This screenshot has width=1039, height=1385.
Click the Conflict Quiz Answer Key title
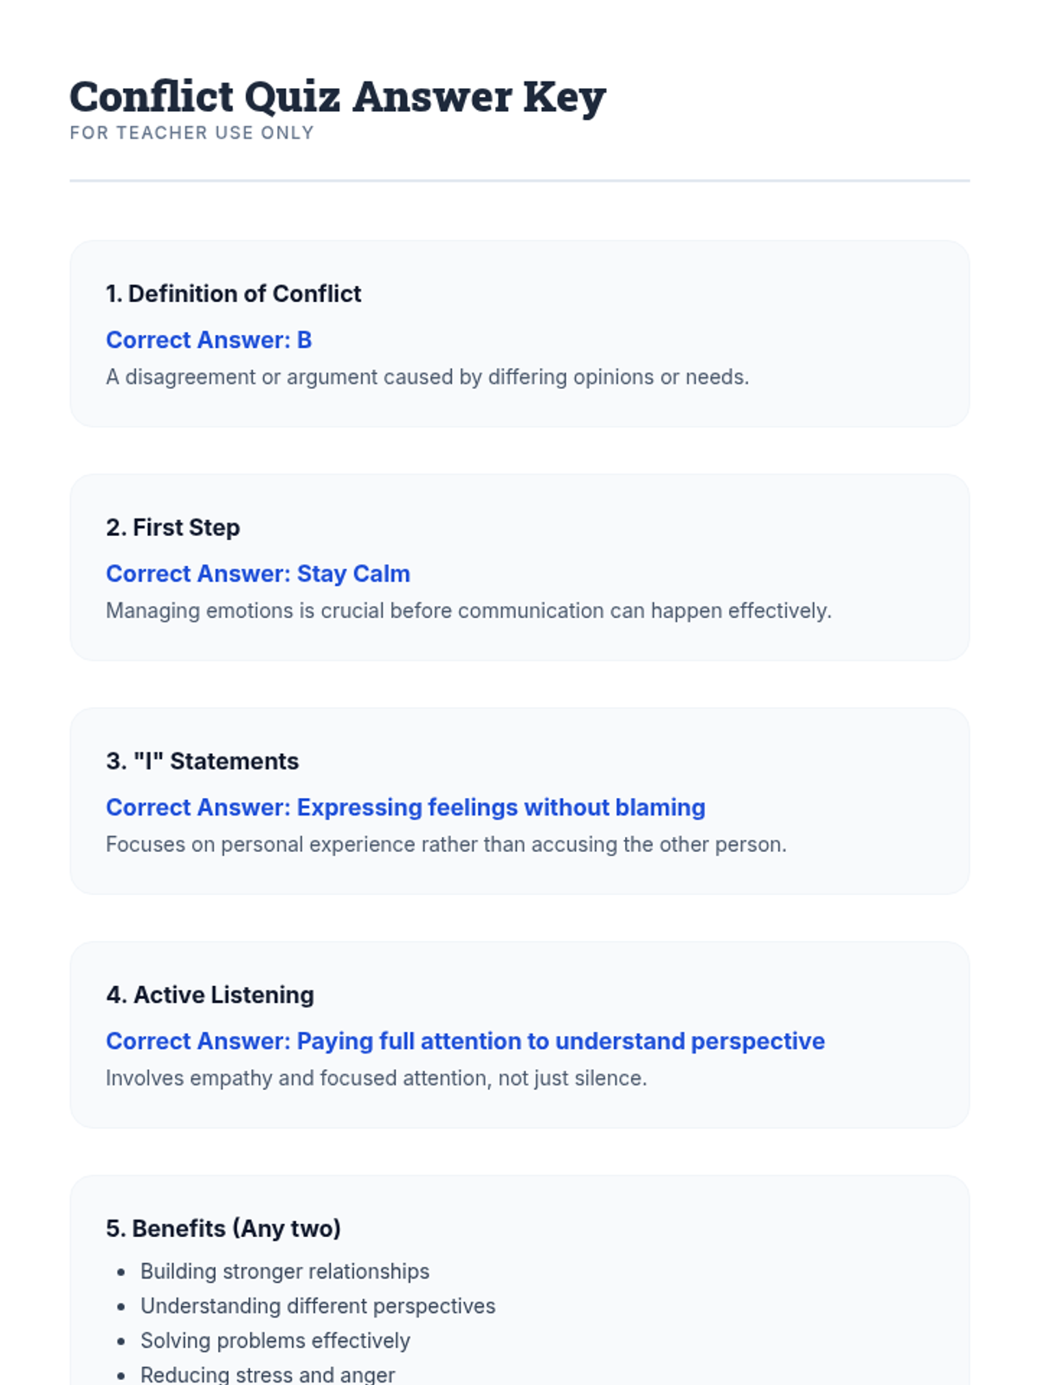(x=337, y=96)
